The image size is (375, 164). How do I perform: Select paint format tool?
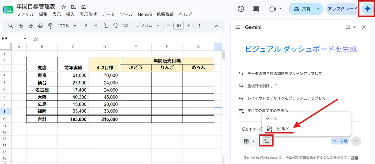[x=50, y=26]
